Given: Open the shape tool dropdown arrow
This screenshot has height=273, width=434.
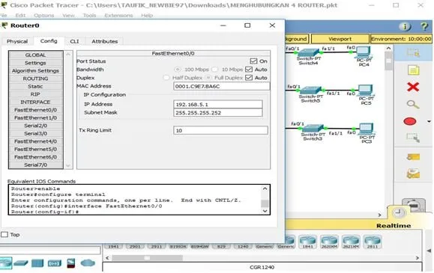Looking at the screenshot, I should coord(429,122).
